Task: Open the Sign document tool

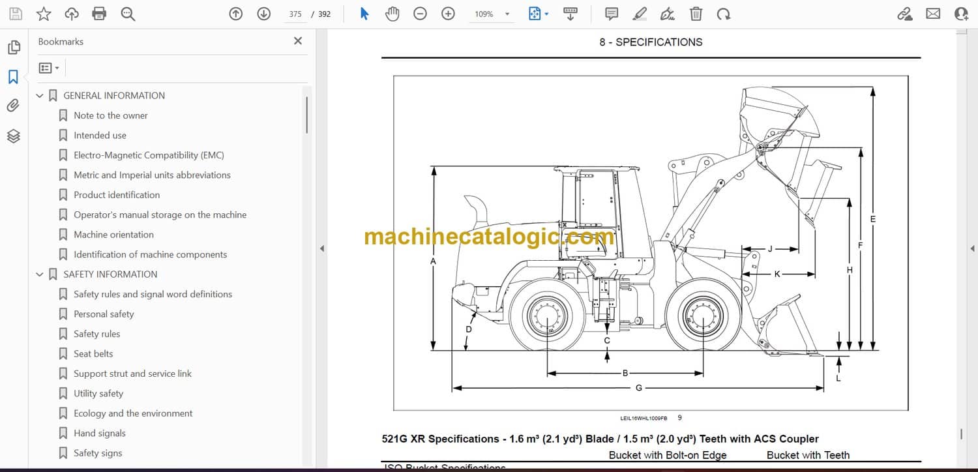Action: click(x=667, y=14)
